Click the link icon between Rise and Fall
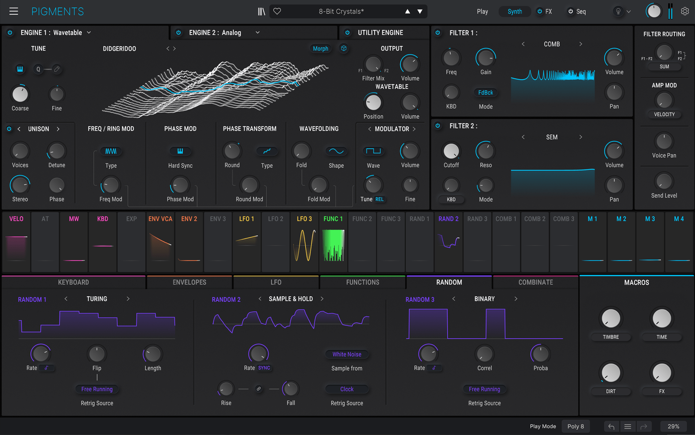The width and height of the screenshot is (695, 435). click(x=259, y=389)
